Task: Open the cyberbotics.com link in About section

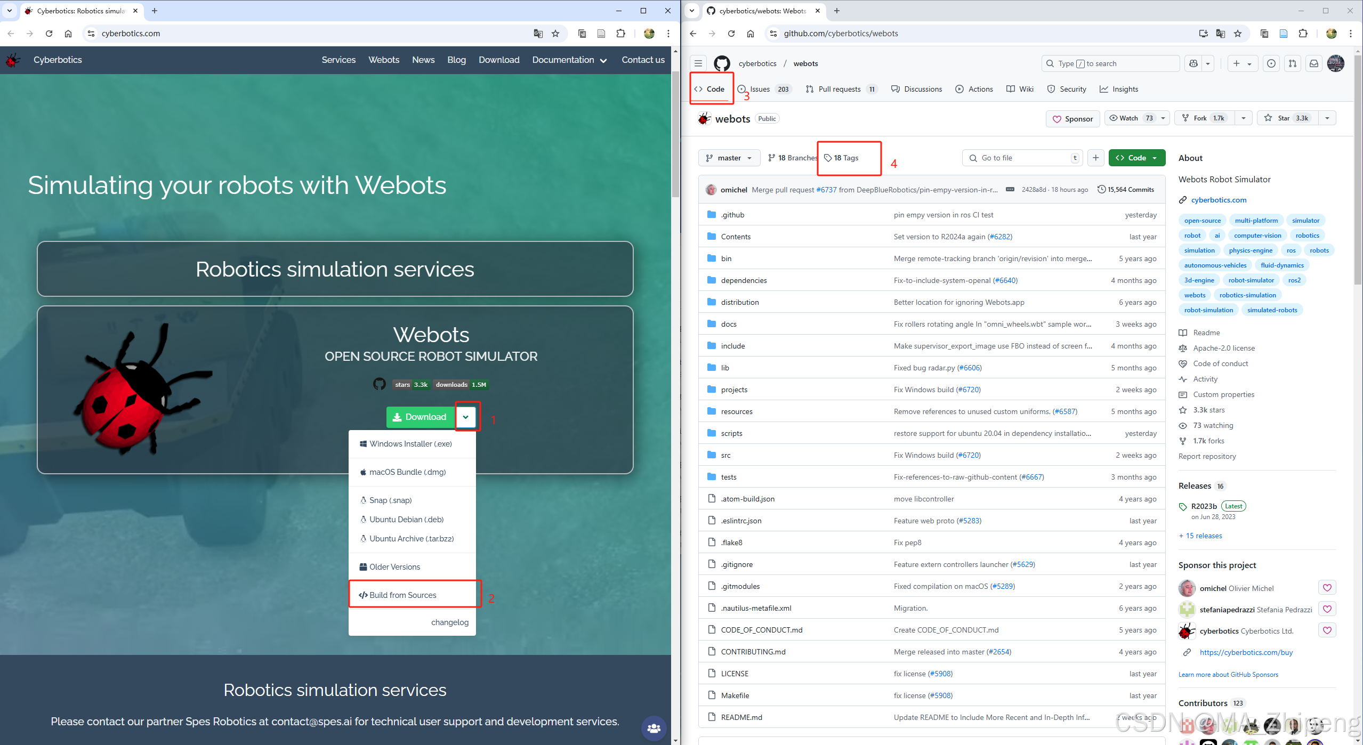Action: point(1219,200)
